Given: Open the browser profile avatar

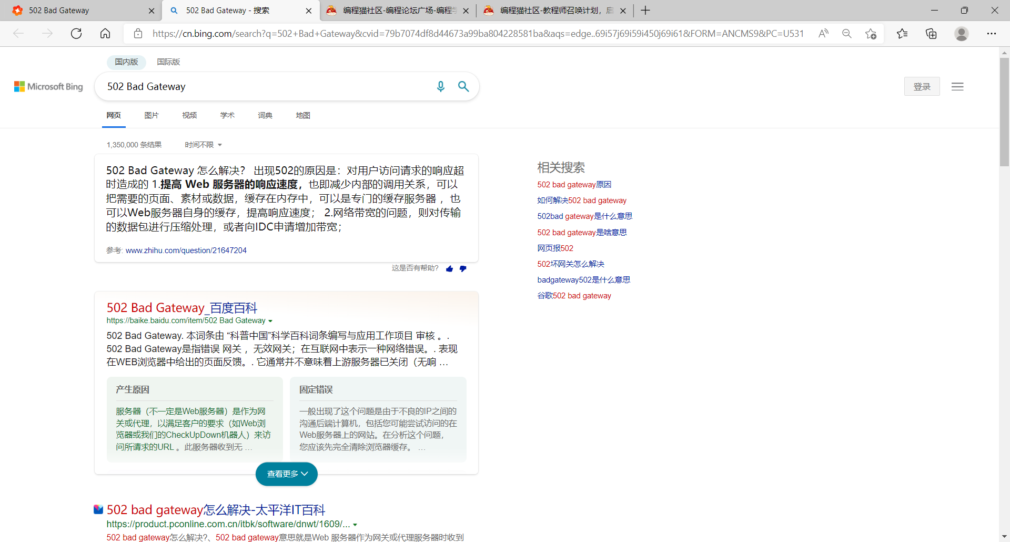Looking at the screenshot, I should (x=962, y=34).
